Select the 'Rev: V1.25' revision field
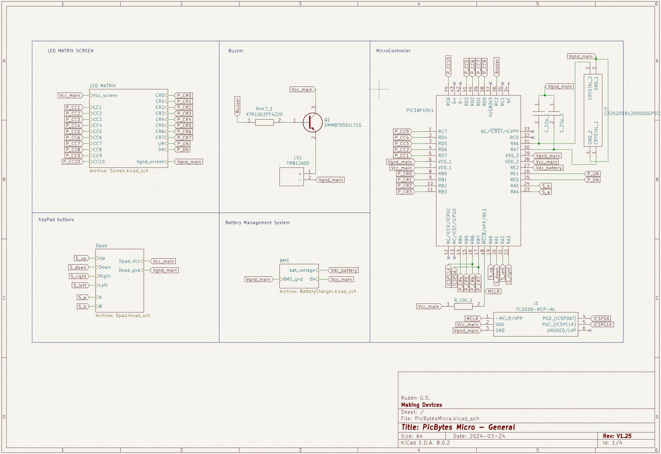This screenshot has height=454, width=661. coord(617,436)
